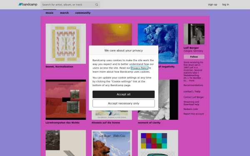Accept all cookies

point(124,94)
